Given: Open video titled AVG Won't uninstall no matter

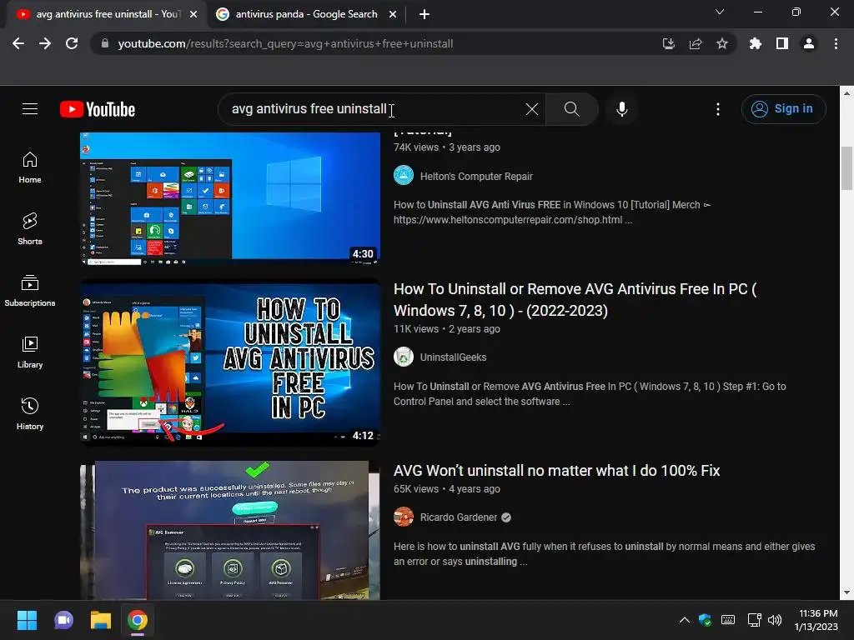Looking at the screenshot, I should point(556,471).
